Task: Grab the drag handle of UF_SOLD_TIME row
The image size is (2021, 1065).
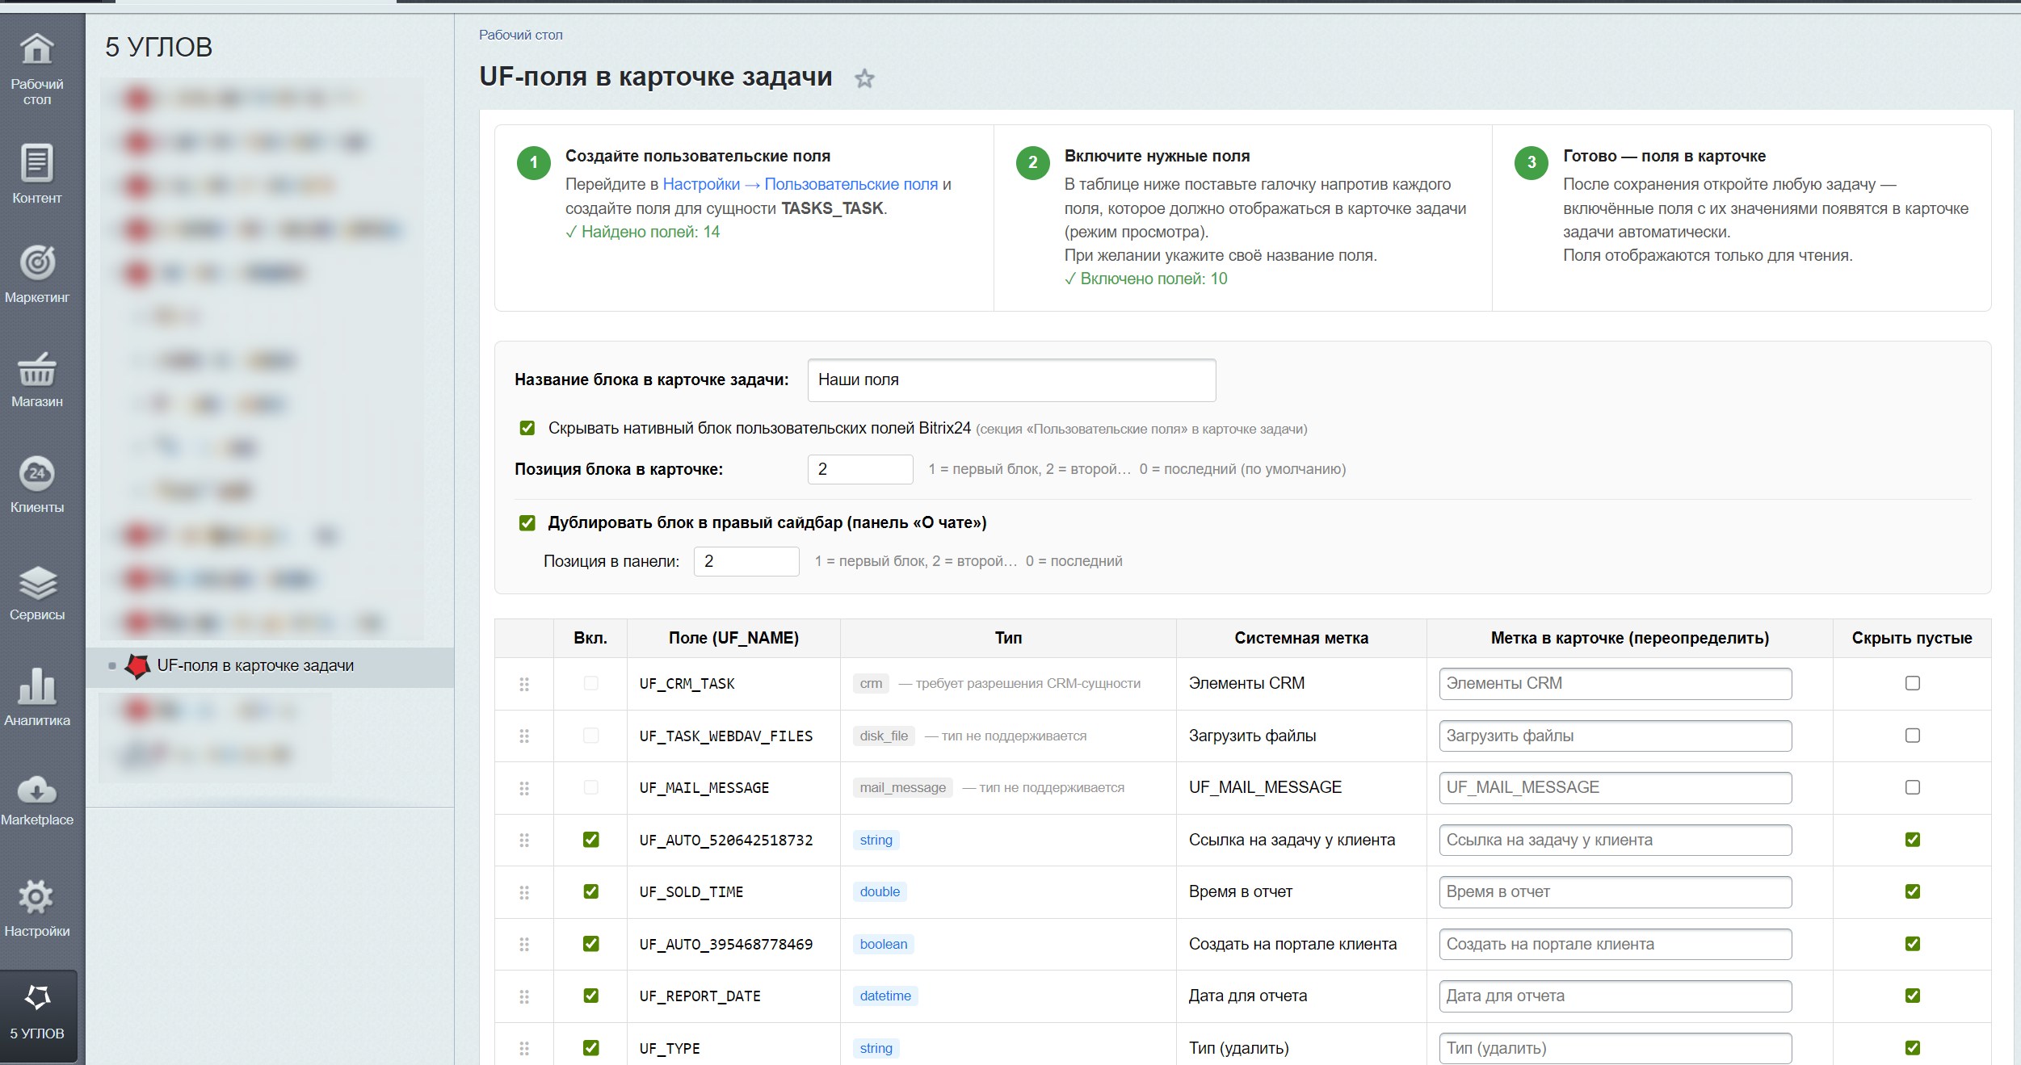Action: (524, 892)
